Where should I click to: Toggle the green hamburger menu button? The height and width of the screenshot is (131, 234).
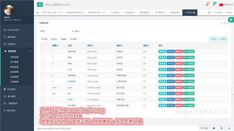[40, 5]
